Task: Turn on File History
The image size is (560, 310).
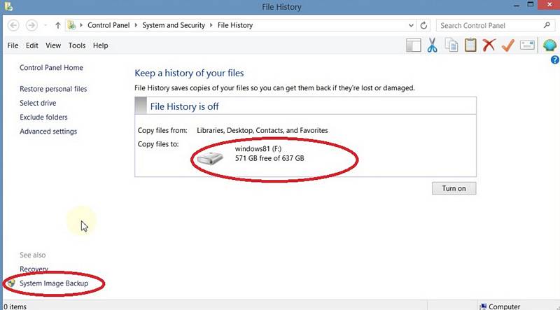Action: click(454, 188)
